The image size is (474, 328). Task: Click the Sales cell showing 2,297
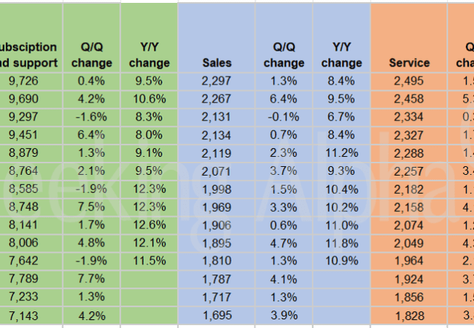(x=217, y=79)
